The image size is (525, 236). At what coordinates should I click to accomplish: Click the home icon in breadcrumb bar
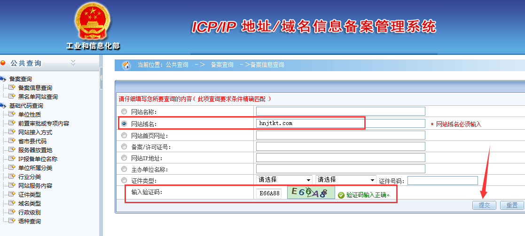[x=126, y=65]
